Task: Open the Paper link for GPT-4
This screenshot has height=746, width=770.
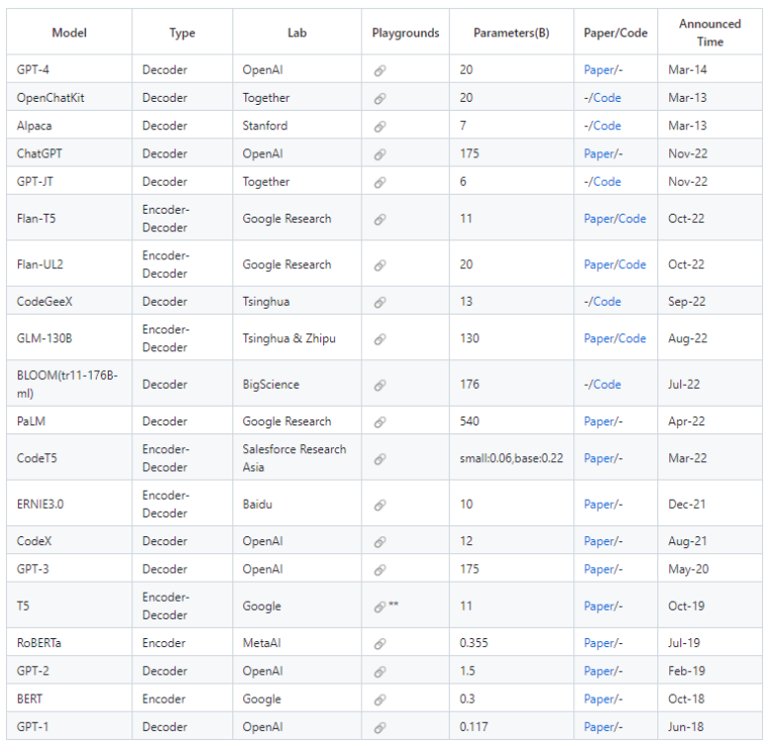Action: (x=599, y=70)
